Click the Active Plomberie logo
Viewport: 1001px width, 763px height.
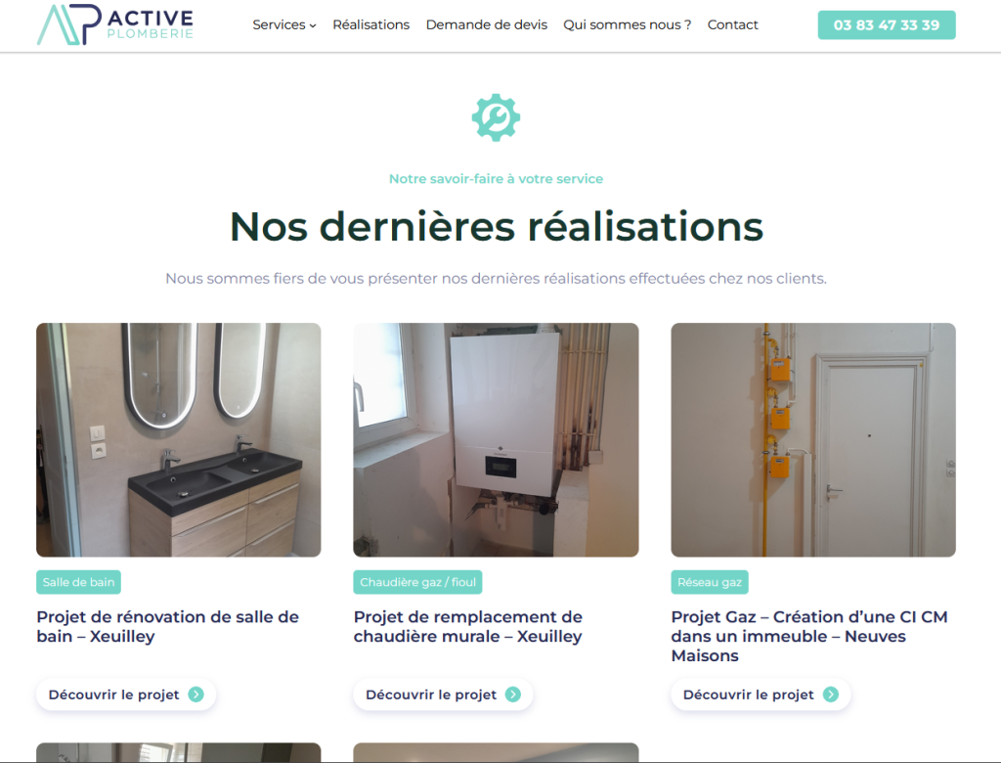coord(115,24)
